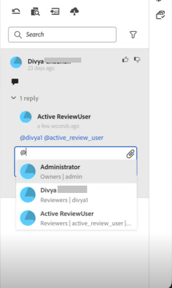Viewport: 172px width, 288px height.
Task: Dislike Divya's comment with thumbs down
Action: click(x=137, y=59)
